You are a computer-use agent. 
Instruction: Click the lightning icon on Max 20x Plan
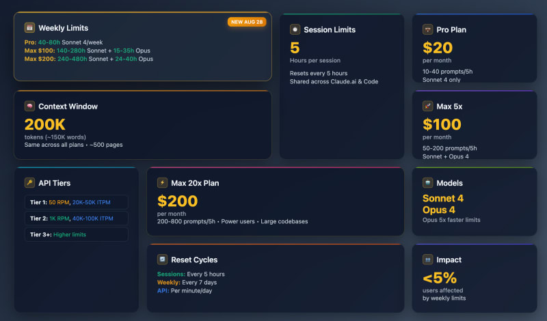(x=162, y=182)
